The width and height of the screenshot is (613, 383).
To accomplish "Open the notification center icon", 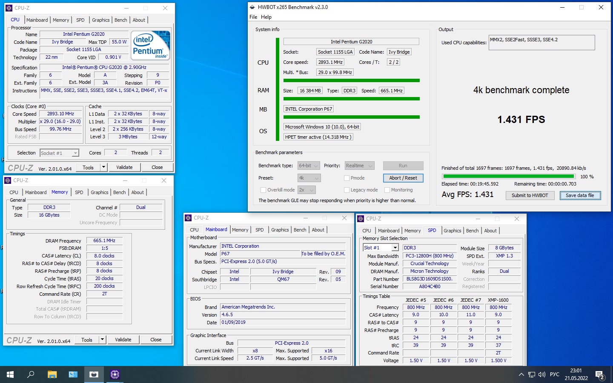I will click(x=600, y=375).
